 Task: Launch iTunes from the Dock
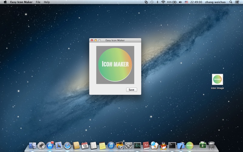pyautogui.click(x=111, y=146)
